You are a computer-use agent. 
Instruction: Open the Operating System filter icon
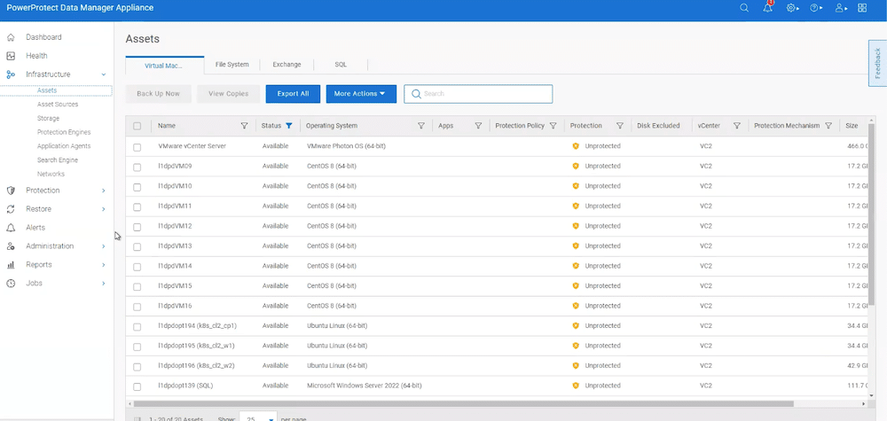pos(420,126)
